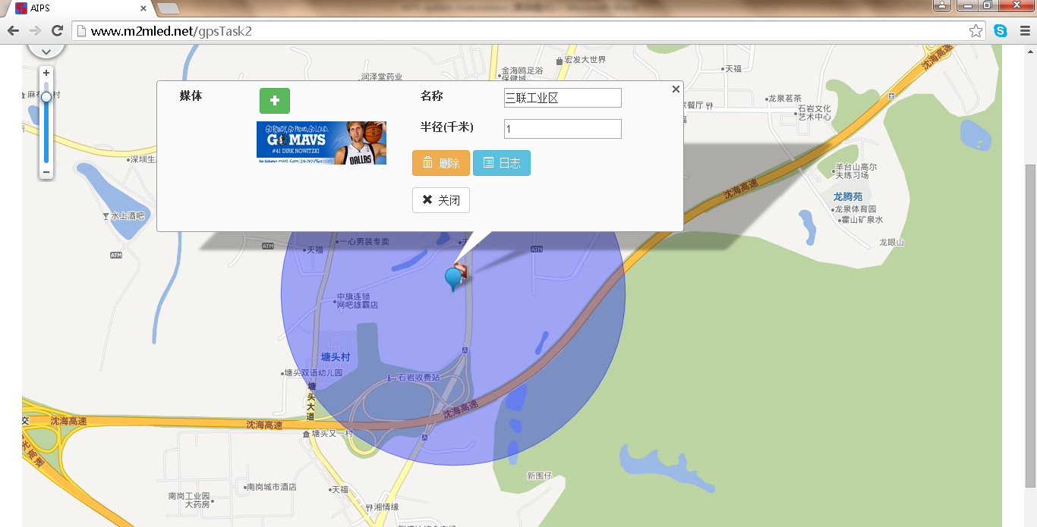The width and height of the screenshot is (1037, 527).
Task: Click the browser forward arrow
Action: [x=35, y=31]
